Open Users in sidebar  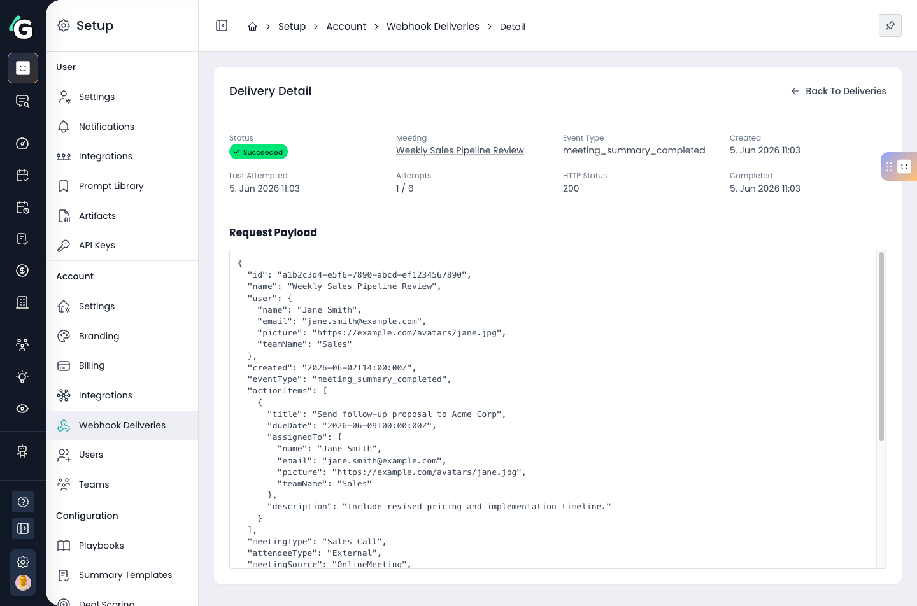[122, 454]
